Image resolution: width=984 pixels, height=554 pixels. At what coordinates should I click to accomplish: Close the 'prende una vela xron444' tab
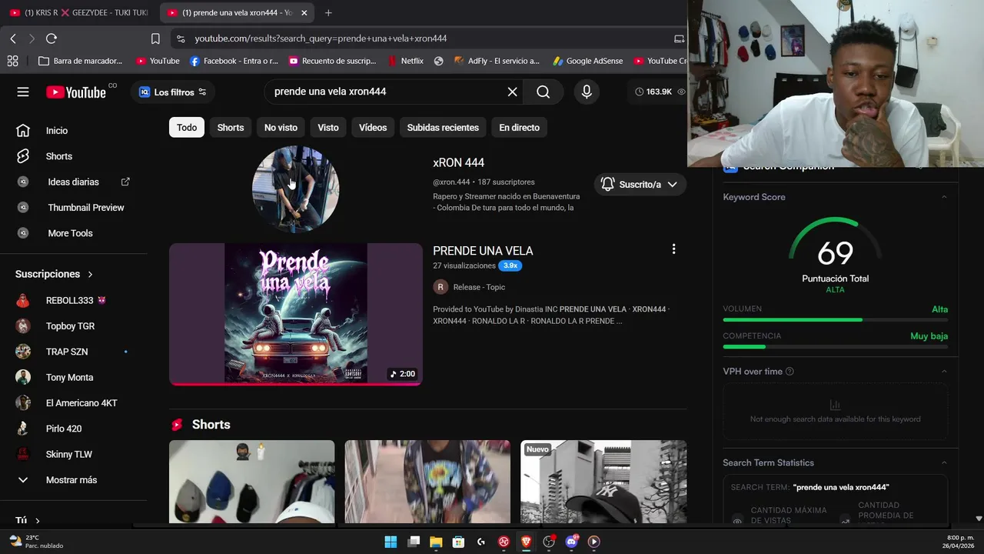[304, 12]
